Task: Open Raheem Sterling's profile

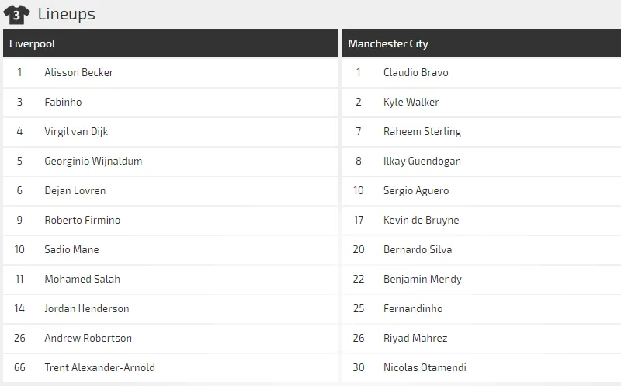Action: coord(422,131)
